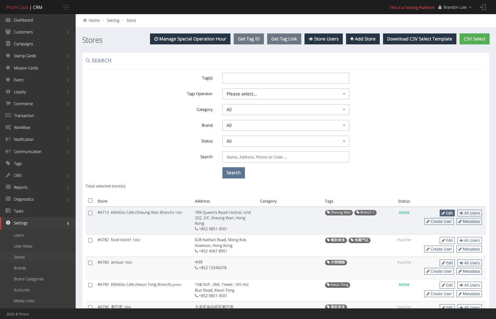The image size is (496, 319).
Task: Click the Kwun Tong tag badge
Action: click(x=338, y=285)
